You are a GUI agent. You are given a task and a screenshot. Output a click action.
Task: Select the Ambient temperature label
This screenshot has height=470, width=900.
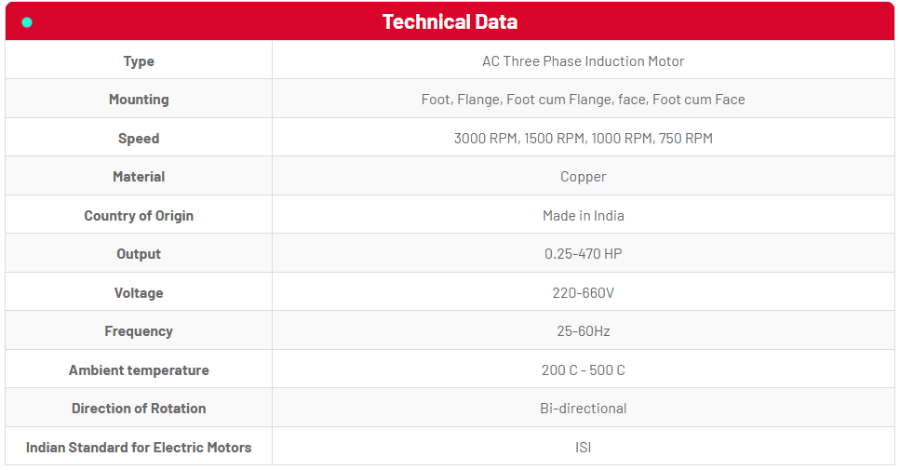(139, 370)
